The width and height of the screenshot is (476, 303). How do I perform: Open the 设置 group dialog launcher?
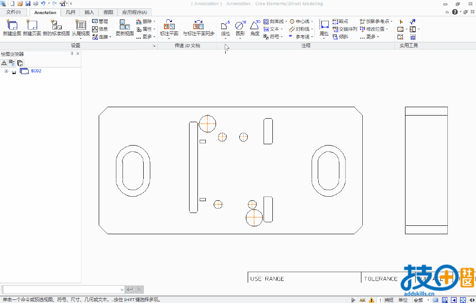154,45
